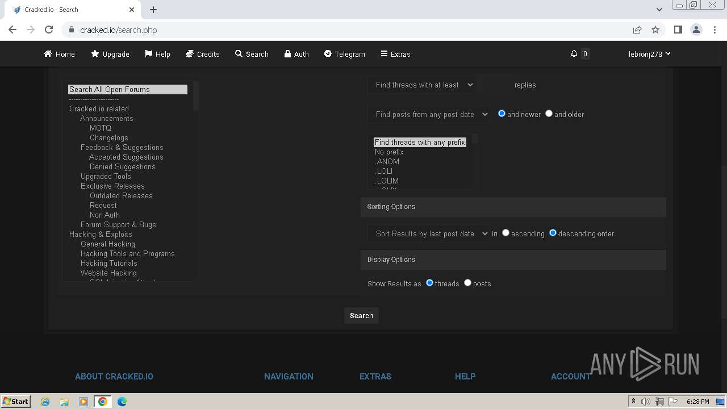Click the volume speaker tray icon
Screen dimensions: 727x409
pyautogui.click(x=646, y=402)
